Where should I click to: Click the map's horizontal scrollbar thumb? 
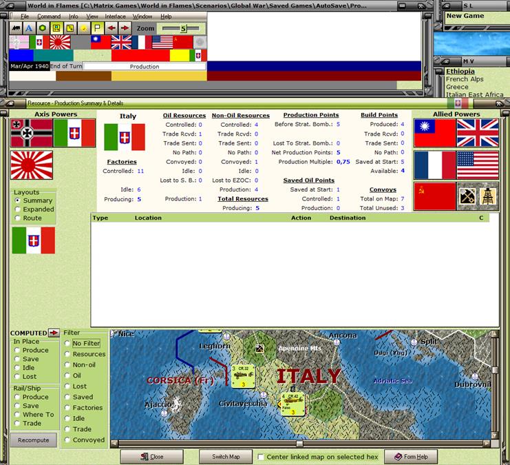pyautogui.click(x=299, y=444)
